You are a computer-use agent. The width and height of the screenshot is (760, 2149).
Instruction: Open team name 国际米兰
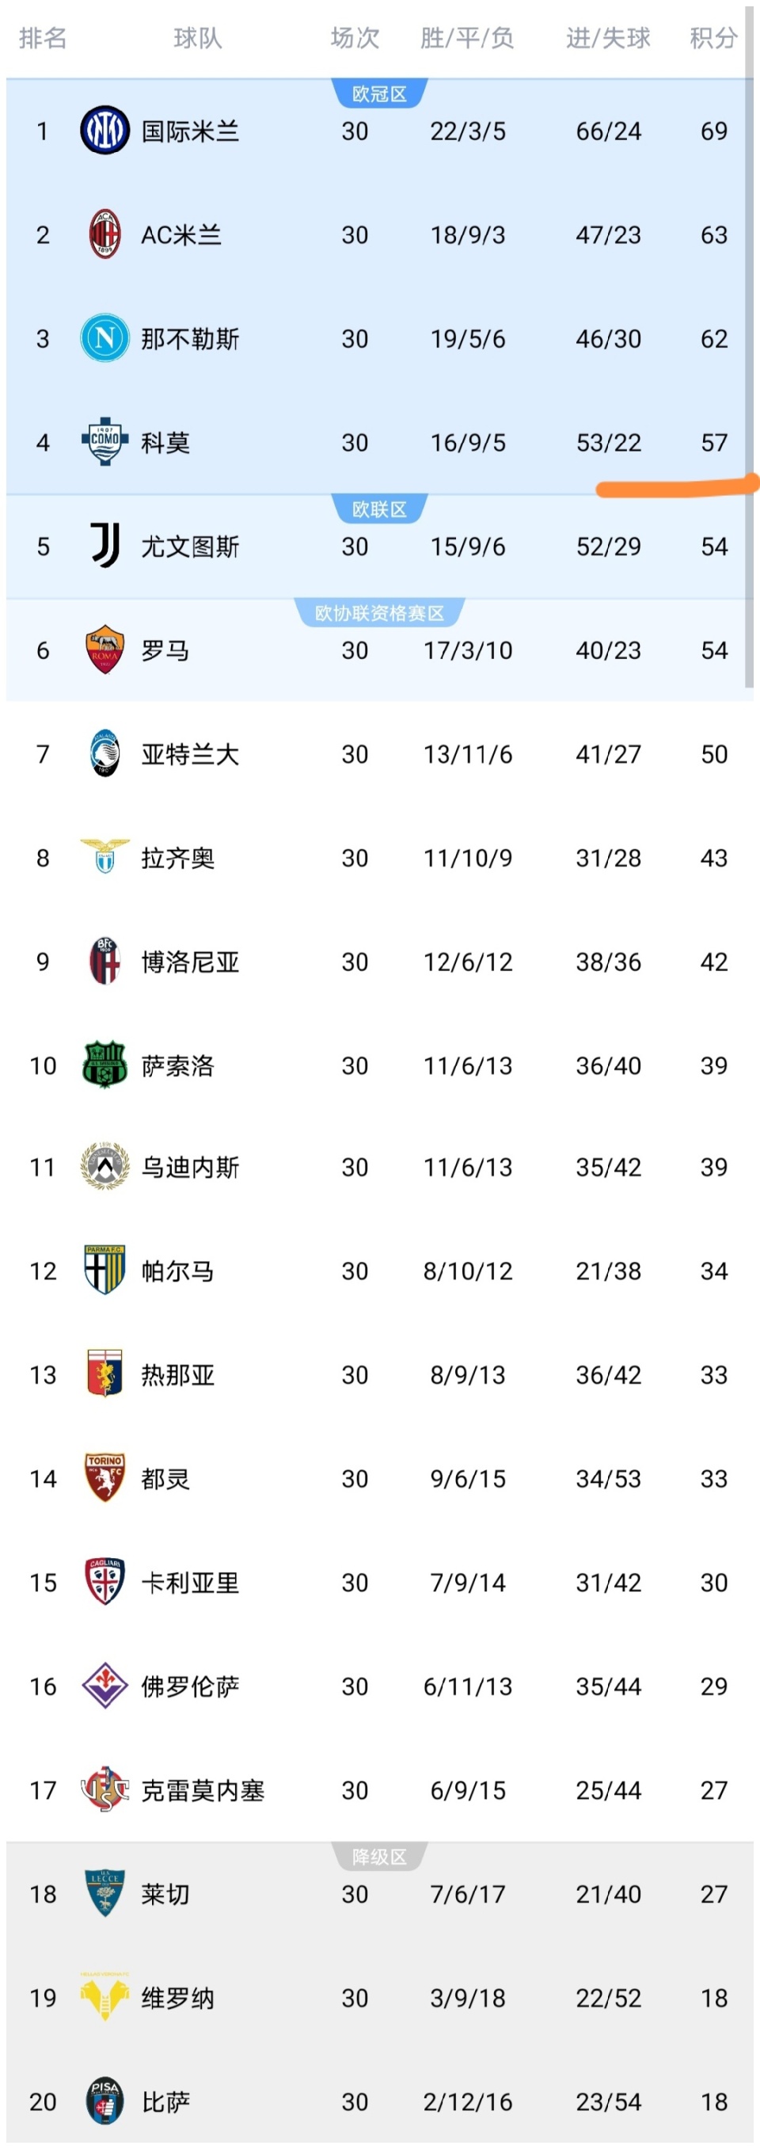[x=190, y=131]
